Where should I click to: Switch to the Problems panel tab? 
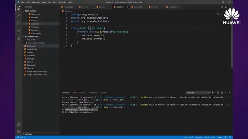coord(93,93)
